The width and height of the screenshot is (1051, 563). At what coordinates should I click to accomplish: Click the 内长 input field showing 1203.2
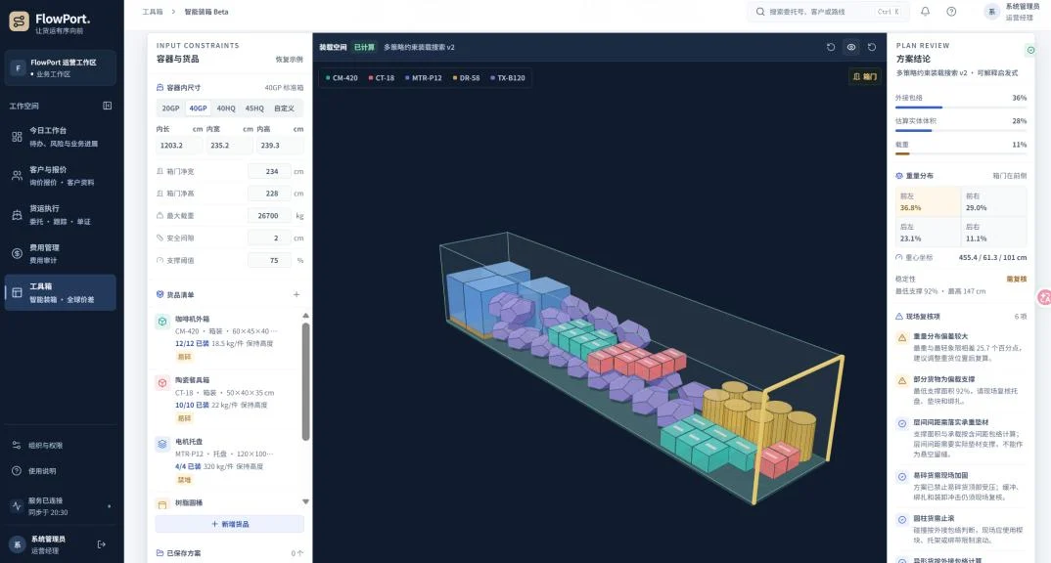point(179,146)
